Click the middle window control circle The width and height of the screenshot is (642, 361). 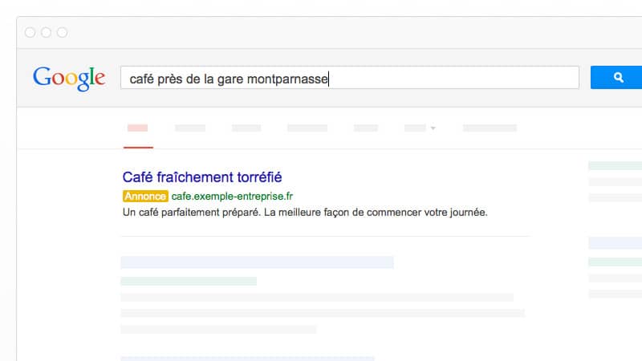pos(46,32)
